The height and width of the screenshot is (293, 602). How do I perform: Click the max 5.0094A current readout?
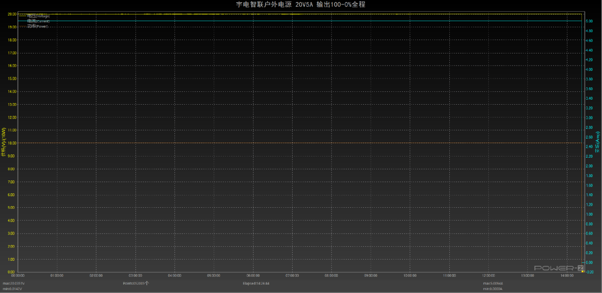coord(493,284)
